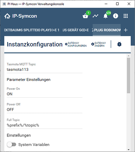Open the activity graph icon

click(95, 16)
